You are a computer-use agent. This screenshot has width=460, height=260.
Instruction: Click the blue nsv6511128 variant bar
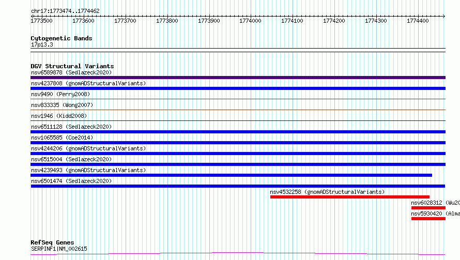click(x=238, y=132)
